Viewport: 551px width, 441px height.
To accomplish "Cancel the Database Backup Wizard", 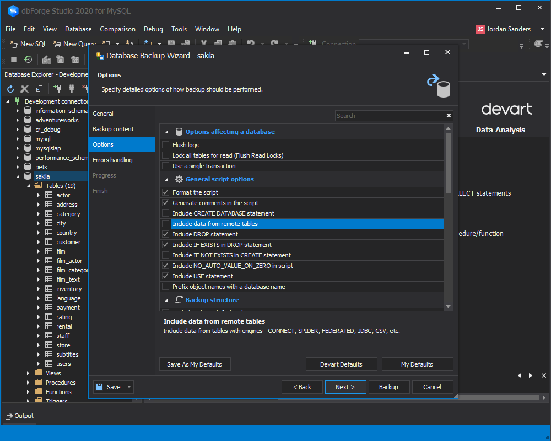I will coord(432,387).
